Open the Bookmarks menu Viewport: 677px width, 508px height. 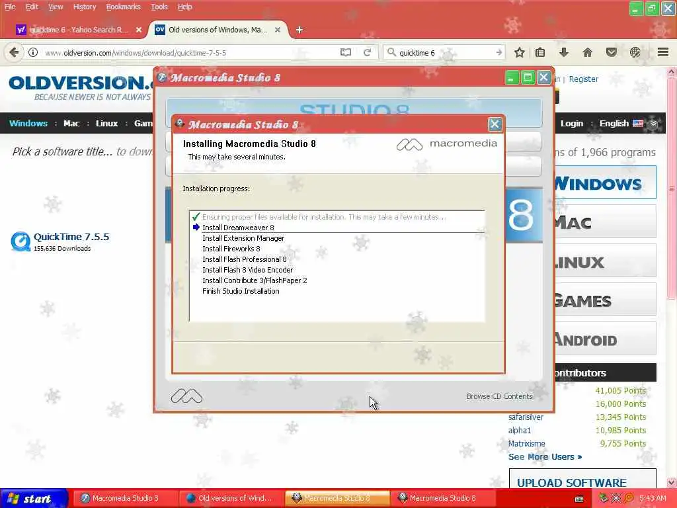(x=124, y=7)
